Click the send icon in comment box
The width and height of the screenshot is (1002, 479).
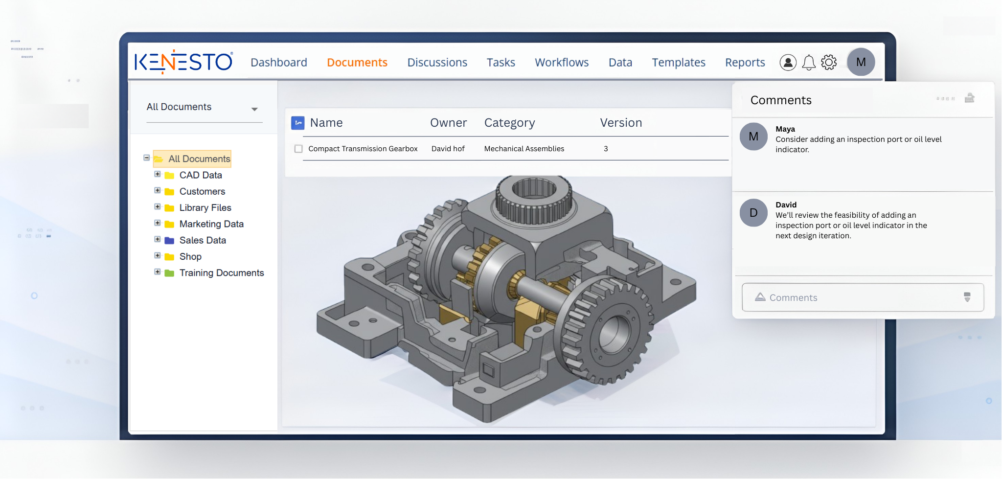click(x=967, y=297)
